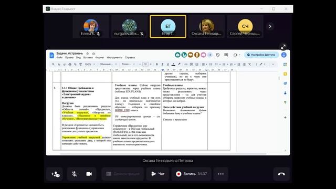Click the print icon in the toolbar
336x189 pixels.
click(x=70, y=64)
